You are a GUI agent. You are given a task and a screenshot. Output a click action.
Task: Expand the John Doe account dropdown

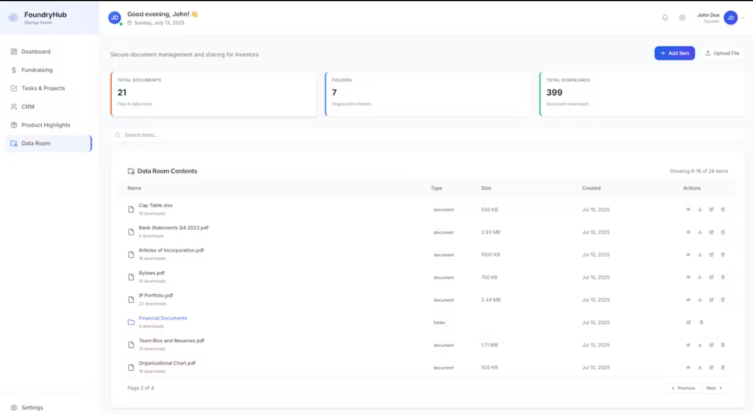[x=743, y=18]
